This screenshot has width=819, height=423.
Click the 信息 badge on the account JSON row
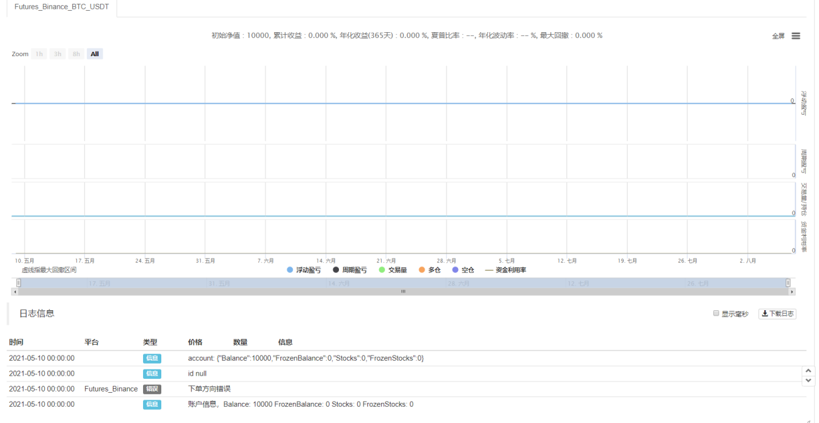pyautogui.click(x=152, y=358)
